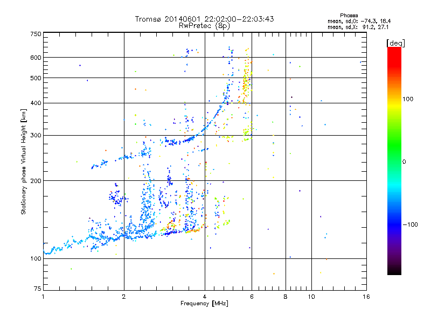Click the "4" MHz frequency tick label

(x=205, y=297)
